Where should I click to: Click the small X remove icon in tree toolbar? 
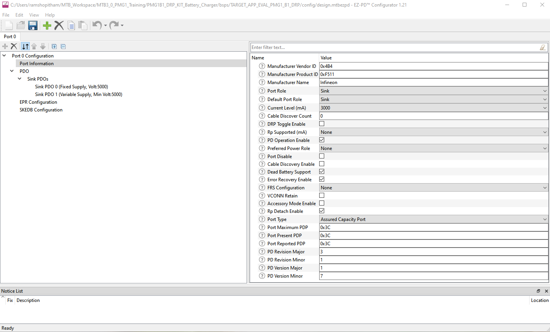tap(14, 46)
